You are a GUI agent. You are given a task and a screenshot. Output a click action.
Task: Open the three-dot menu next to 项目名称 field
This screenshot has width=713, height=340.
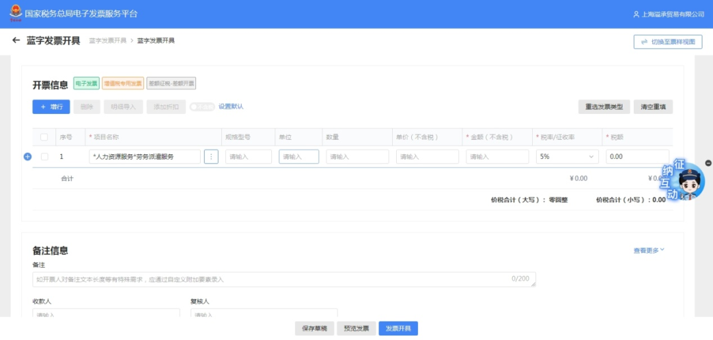point(211,157)
